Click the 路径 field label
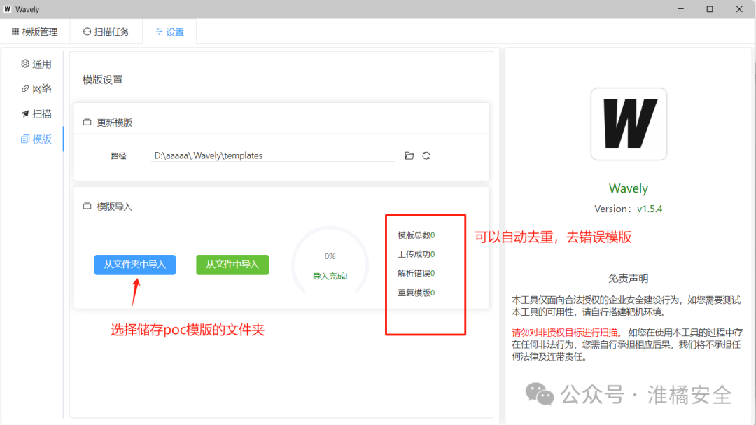The width and height of the screenshot is (756, 425). 118,156
